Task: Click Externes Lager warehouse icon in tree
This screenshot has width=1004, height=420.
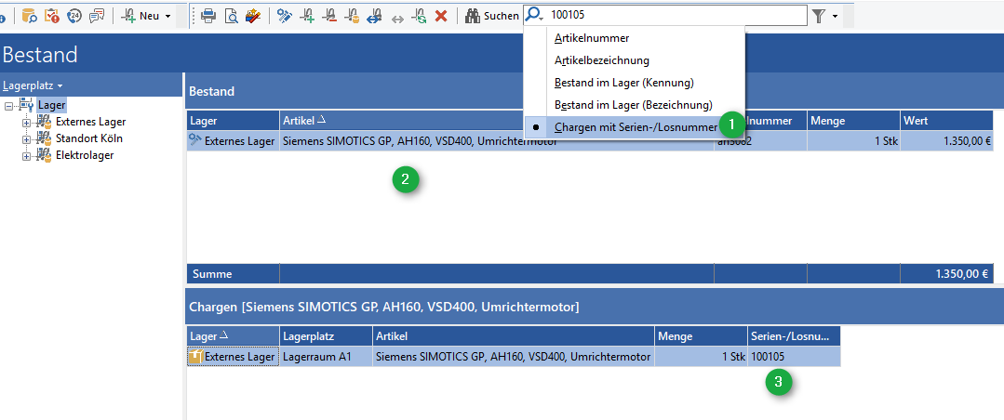Action: coord(44,122)
